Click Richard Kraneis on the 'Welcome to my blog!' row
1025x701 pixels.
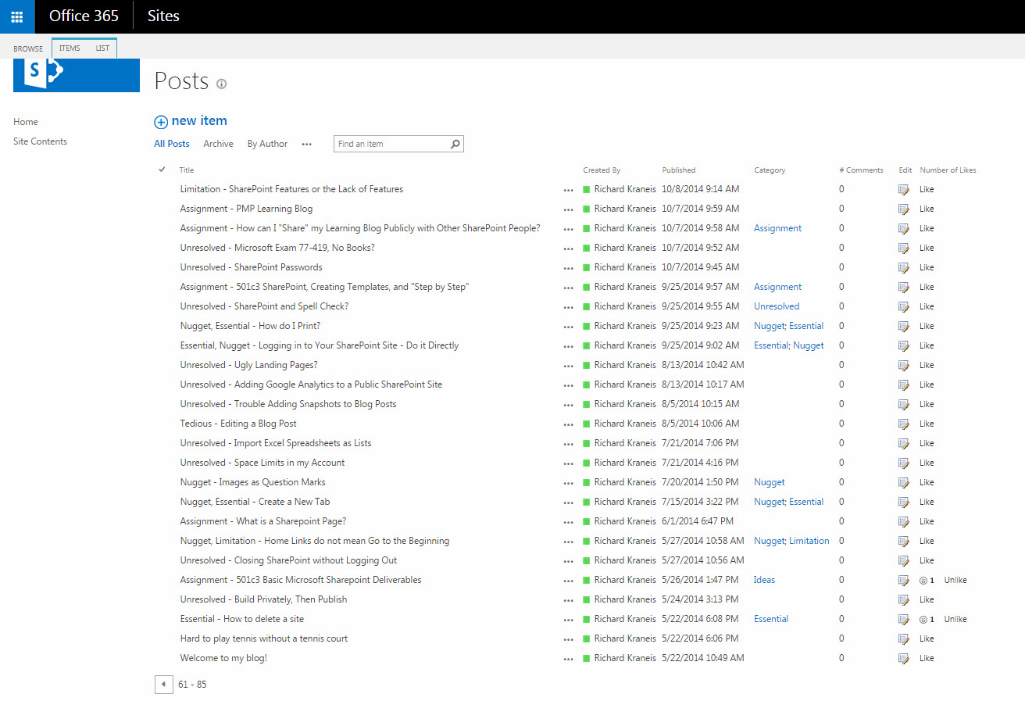point(625,658)
